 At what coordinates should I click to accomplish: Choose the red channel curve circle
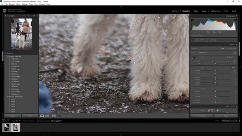click(x=215, y=110)
